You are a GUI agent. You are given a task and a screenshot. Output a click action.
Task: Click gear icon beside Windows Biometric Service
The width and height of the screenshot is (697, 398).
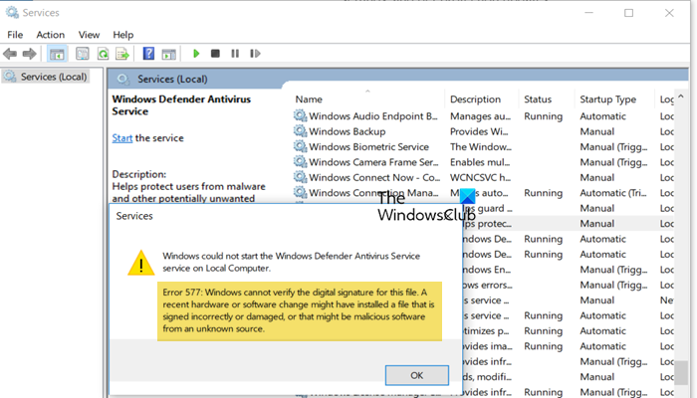tap(300, 146)
